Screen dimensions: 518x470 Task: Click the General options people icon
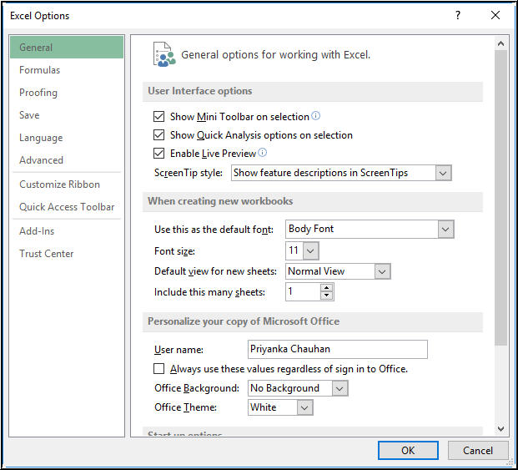[x=164, y=54]
